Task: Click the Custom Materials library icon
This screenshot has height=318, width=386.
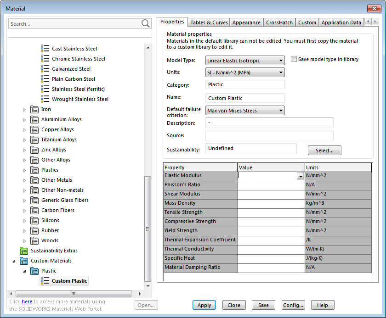Action: pos(24,261)
